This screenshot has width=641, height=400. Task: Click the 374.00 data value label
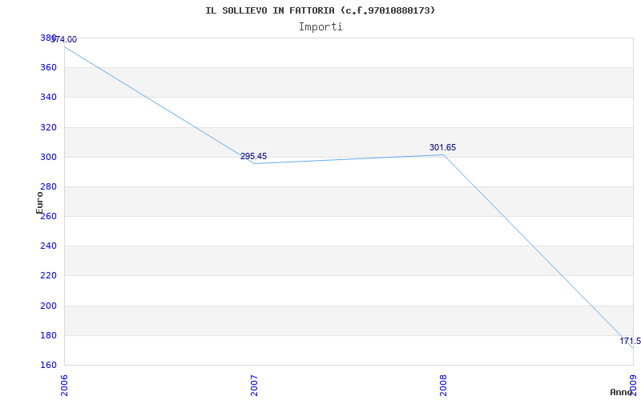pos(65,39)
